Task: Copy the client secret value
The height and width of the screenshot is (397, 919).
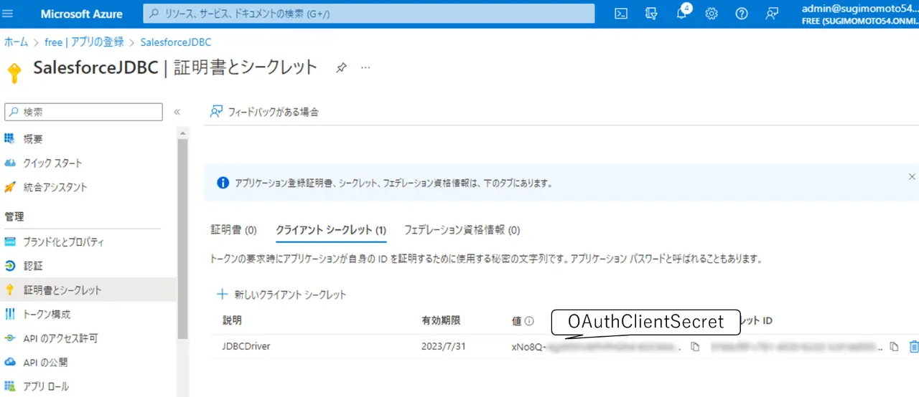Action: (x=695, y=347)
